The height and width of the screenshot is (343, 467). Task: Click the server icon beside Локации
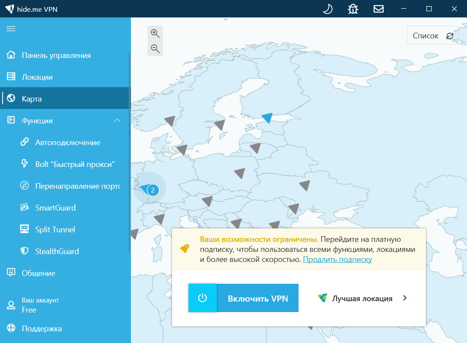11,76
